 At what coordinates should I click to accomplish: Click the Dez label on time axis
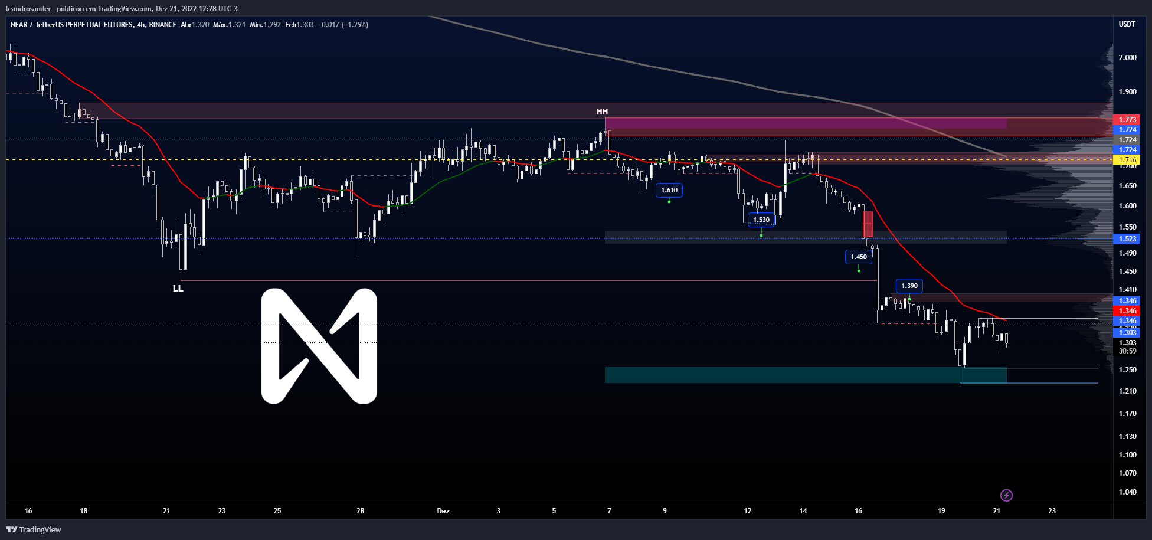[443, 511]
